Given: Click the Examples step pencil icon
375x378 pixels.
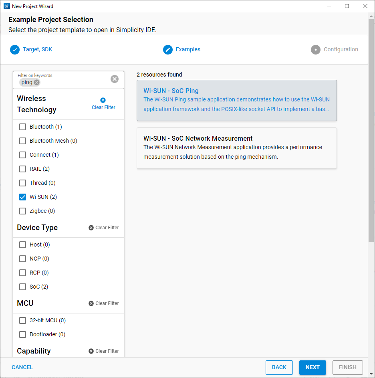Looking at the screenshot, I should click(167, 49).
